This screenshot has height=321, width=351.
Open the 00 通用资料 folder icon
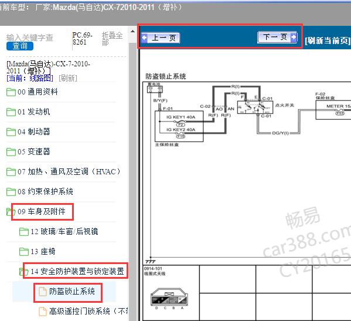click(x=11, y=92)
